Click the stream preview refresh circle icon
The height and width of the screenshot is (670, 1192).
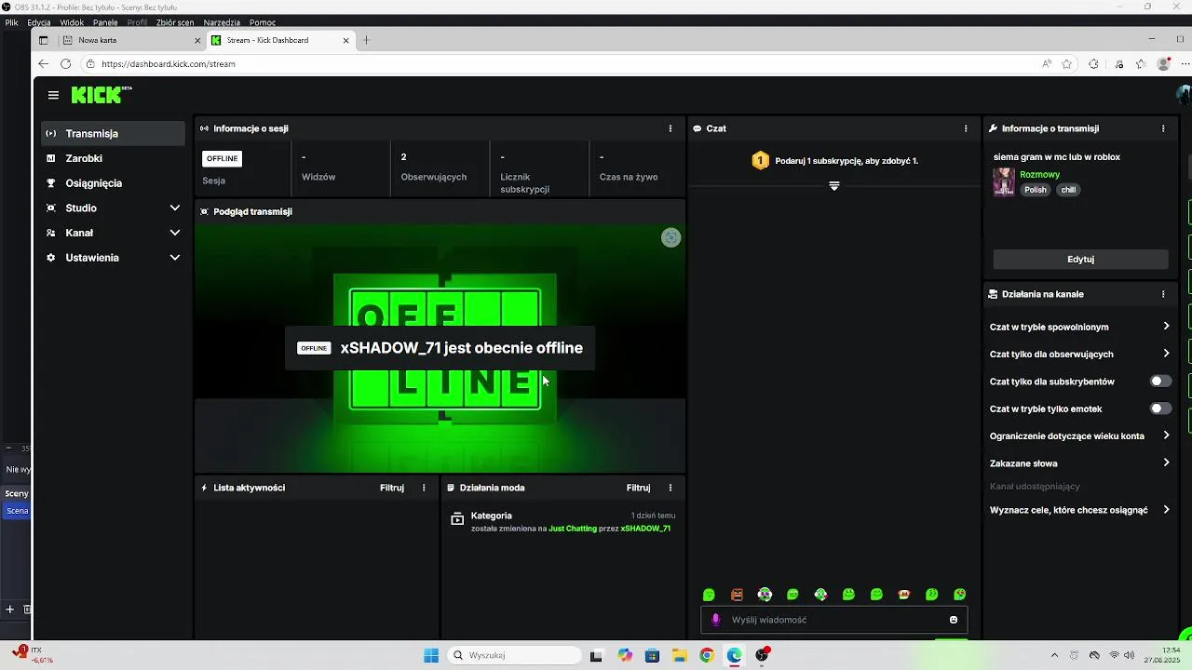670,238
